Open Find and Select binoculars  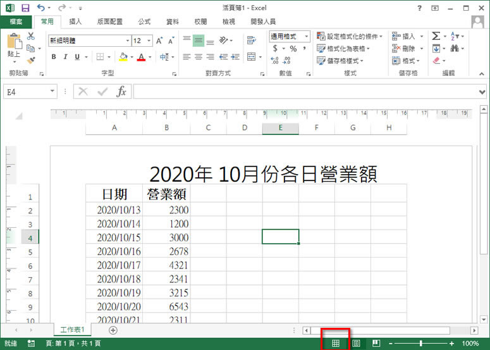[x=455, y=48]
